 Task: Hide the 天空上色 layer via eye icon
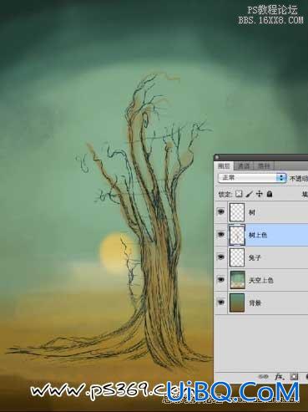click(221, 280)
